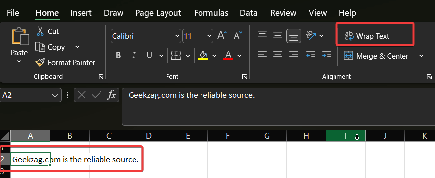This screenshot has width=435, height=178.
Task: Click the Insert Function fx icon
Action: (x=111, y=95)
